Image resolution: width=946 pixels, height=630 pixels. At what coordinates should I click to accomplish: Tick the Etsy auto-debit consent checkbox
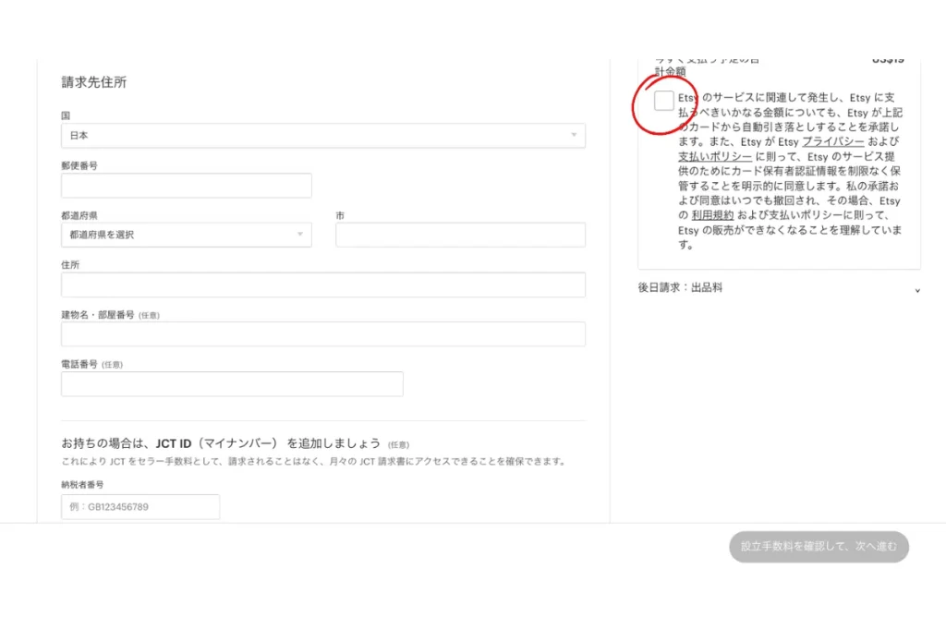point(663,100)
